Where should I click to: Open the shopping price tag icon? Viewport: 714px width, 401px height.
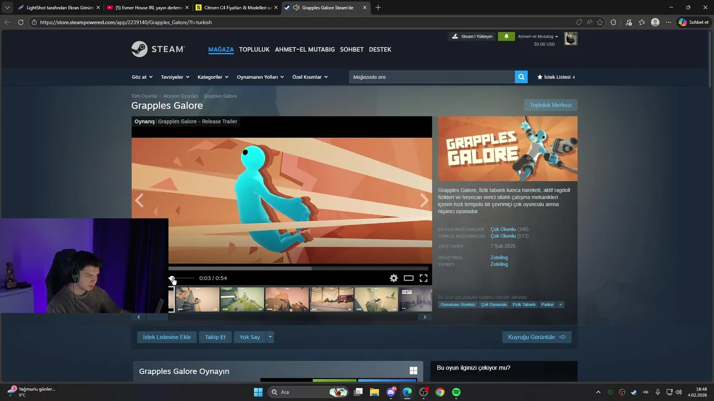click(579, 22)
